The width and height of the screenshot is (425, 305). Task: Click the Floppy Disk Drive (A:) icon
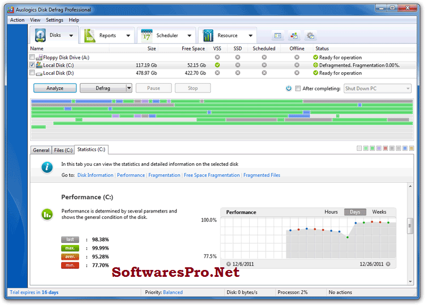(39, 57)
